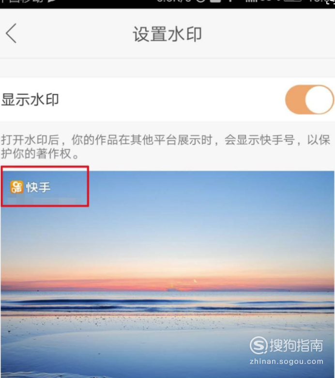The image size is (335, 378).
Task: Click the blurred Kuaishou ID under watermark
Action: 42,200
